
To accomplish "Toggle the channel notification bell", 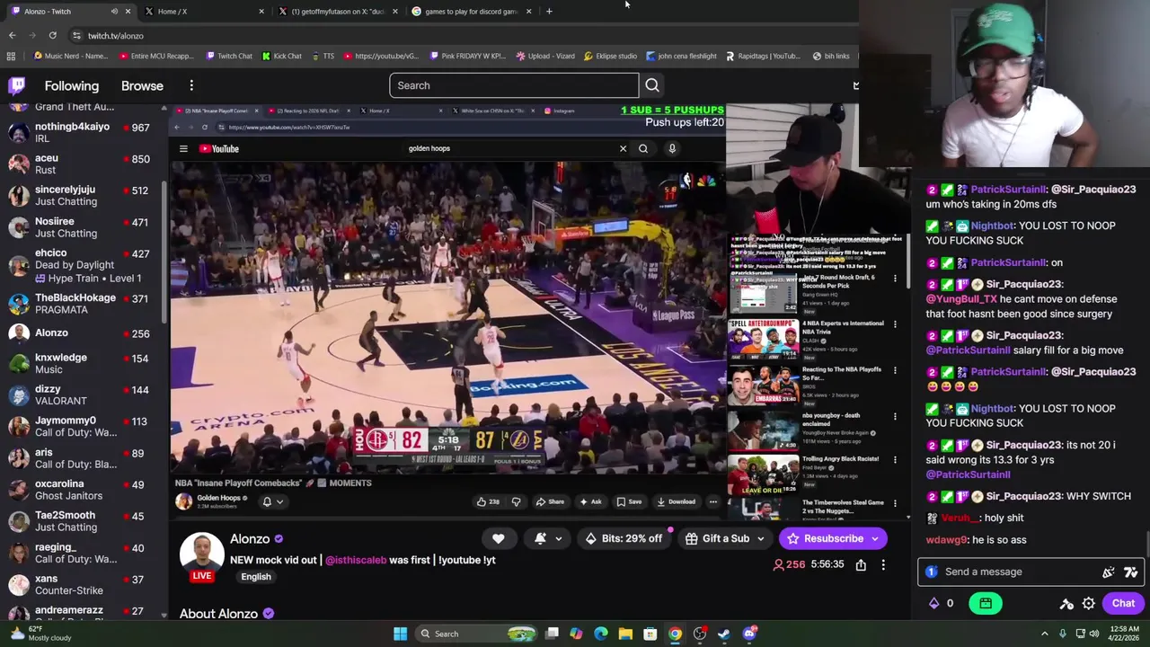I will pyautogui.click(x=541, y=538).
